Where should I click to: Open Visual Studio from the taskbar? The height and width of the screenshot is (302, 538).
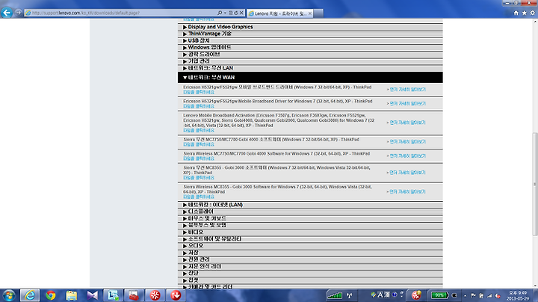pos(93,295)
